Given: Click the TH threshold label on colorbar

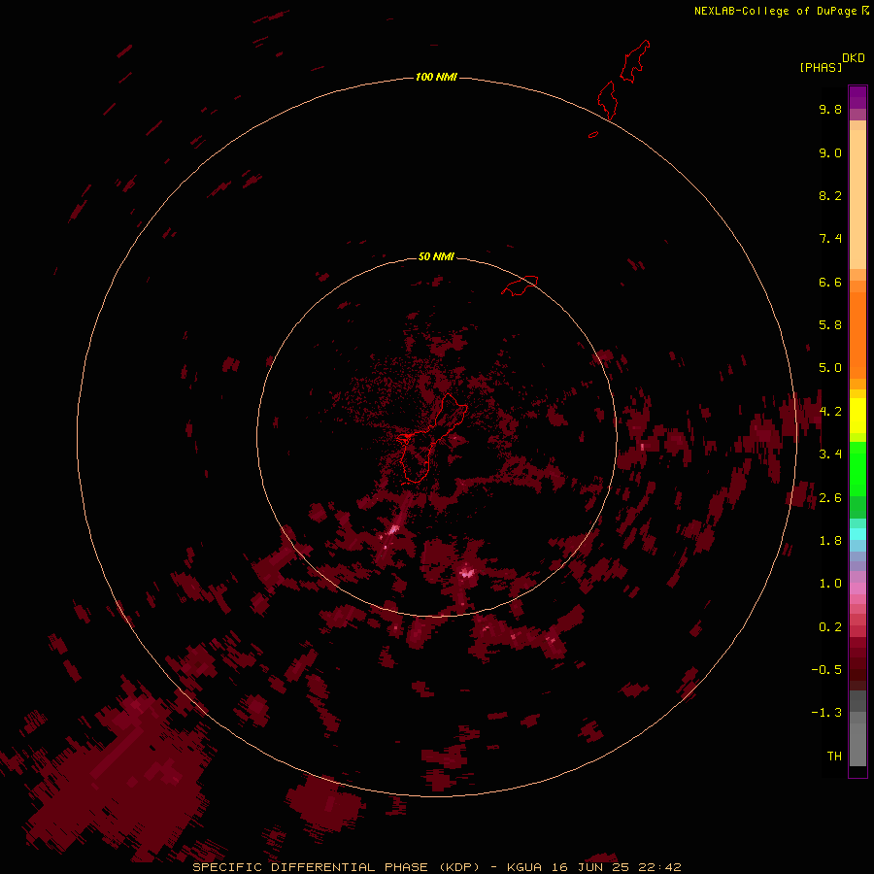Looking at the screenshot, I should 834,756.
